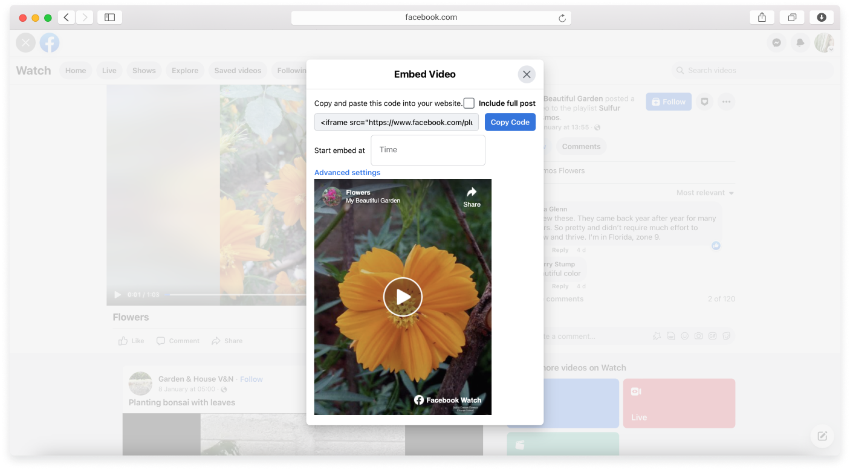Open the Most relevant comments dropdown
This screenshot has width=850, height=470.
[705, 193]
